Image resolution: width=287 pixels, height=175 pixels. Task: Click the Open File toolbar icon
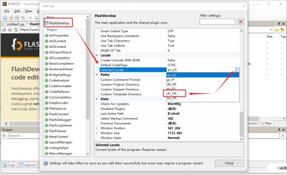(11, 18)
